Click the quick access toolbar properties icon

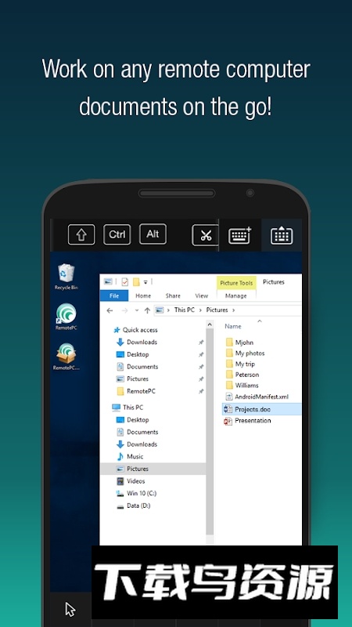[125, 282]
